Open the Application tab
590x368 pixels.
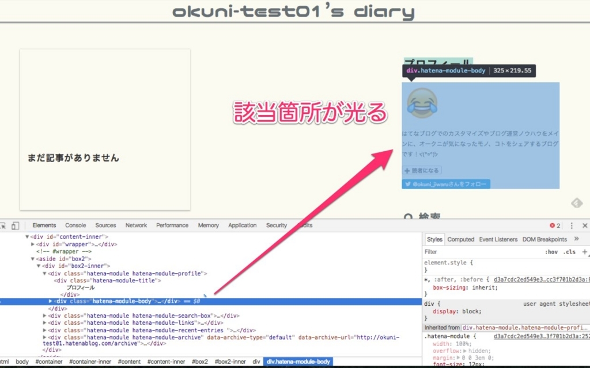[x=242, y=225]
